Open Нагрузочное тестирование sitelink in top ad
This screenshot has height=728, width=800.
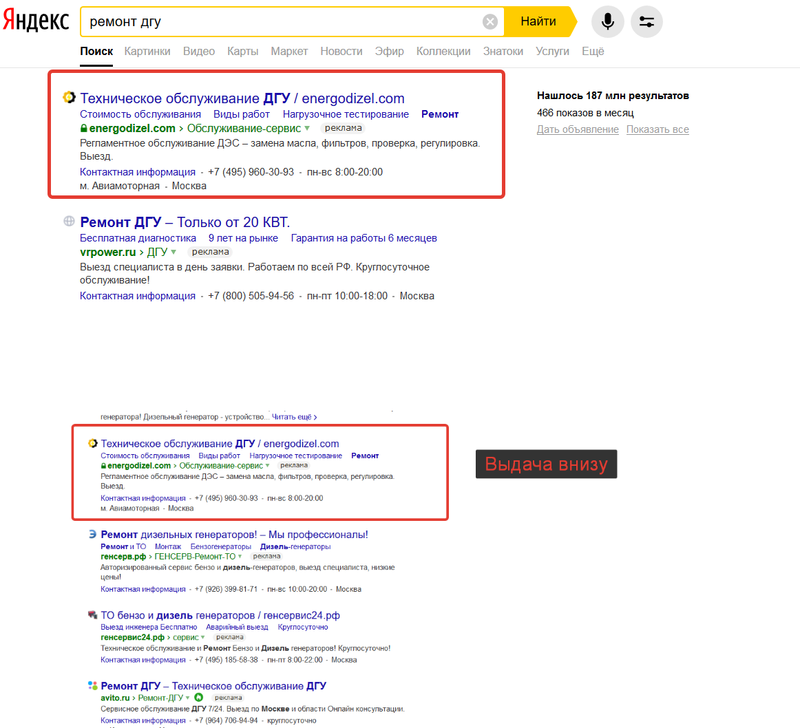[346, 114]
